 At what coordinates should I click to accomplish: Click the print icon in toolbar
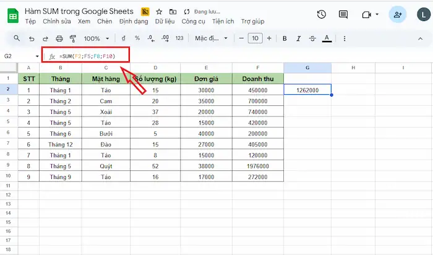coord(59,38)
